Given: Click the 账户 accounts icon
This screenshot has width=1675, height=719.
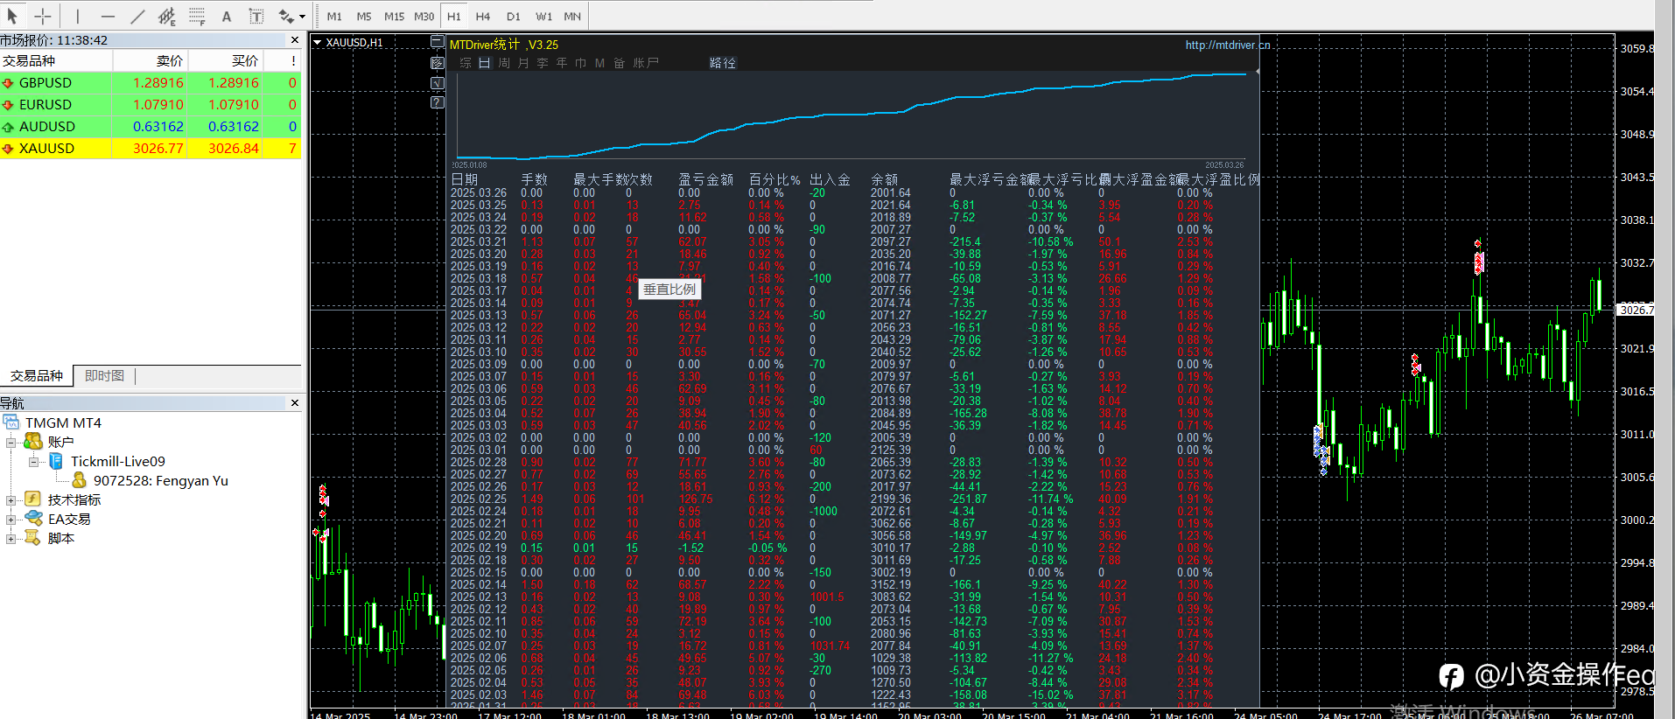Looking at the screenshot, I should click(x=33, y=442).
